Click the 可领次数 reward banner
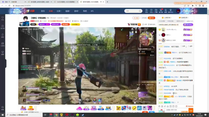This screenshot has height=117, width=209. (134, 24)
